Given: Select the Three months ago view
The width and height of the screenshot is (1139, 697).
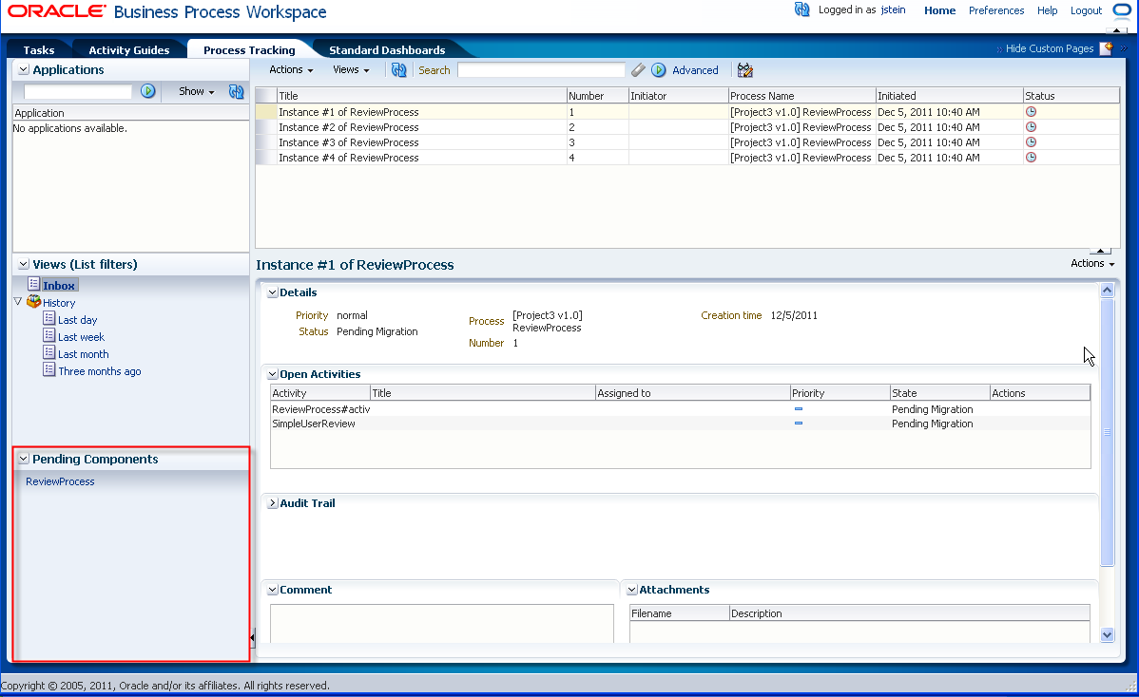Looking at the screenshot, I should pyautogui.click(x=100, y=371).
